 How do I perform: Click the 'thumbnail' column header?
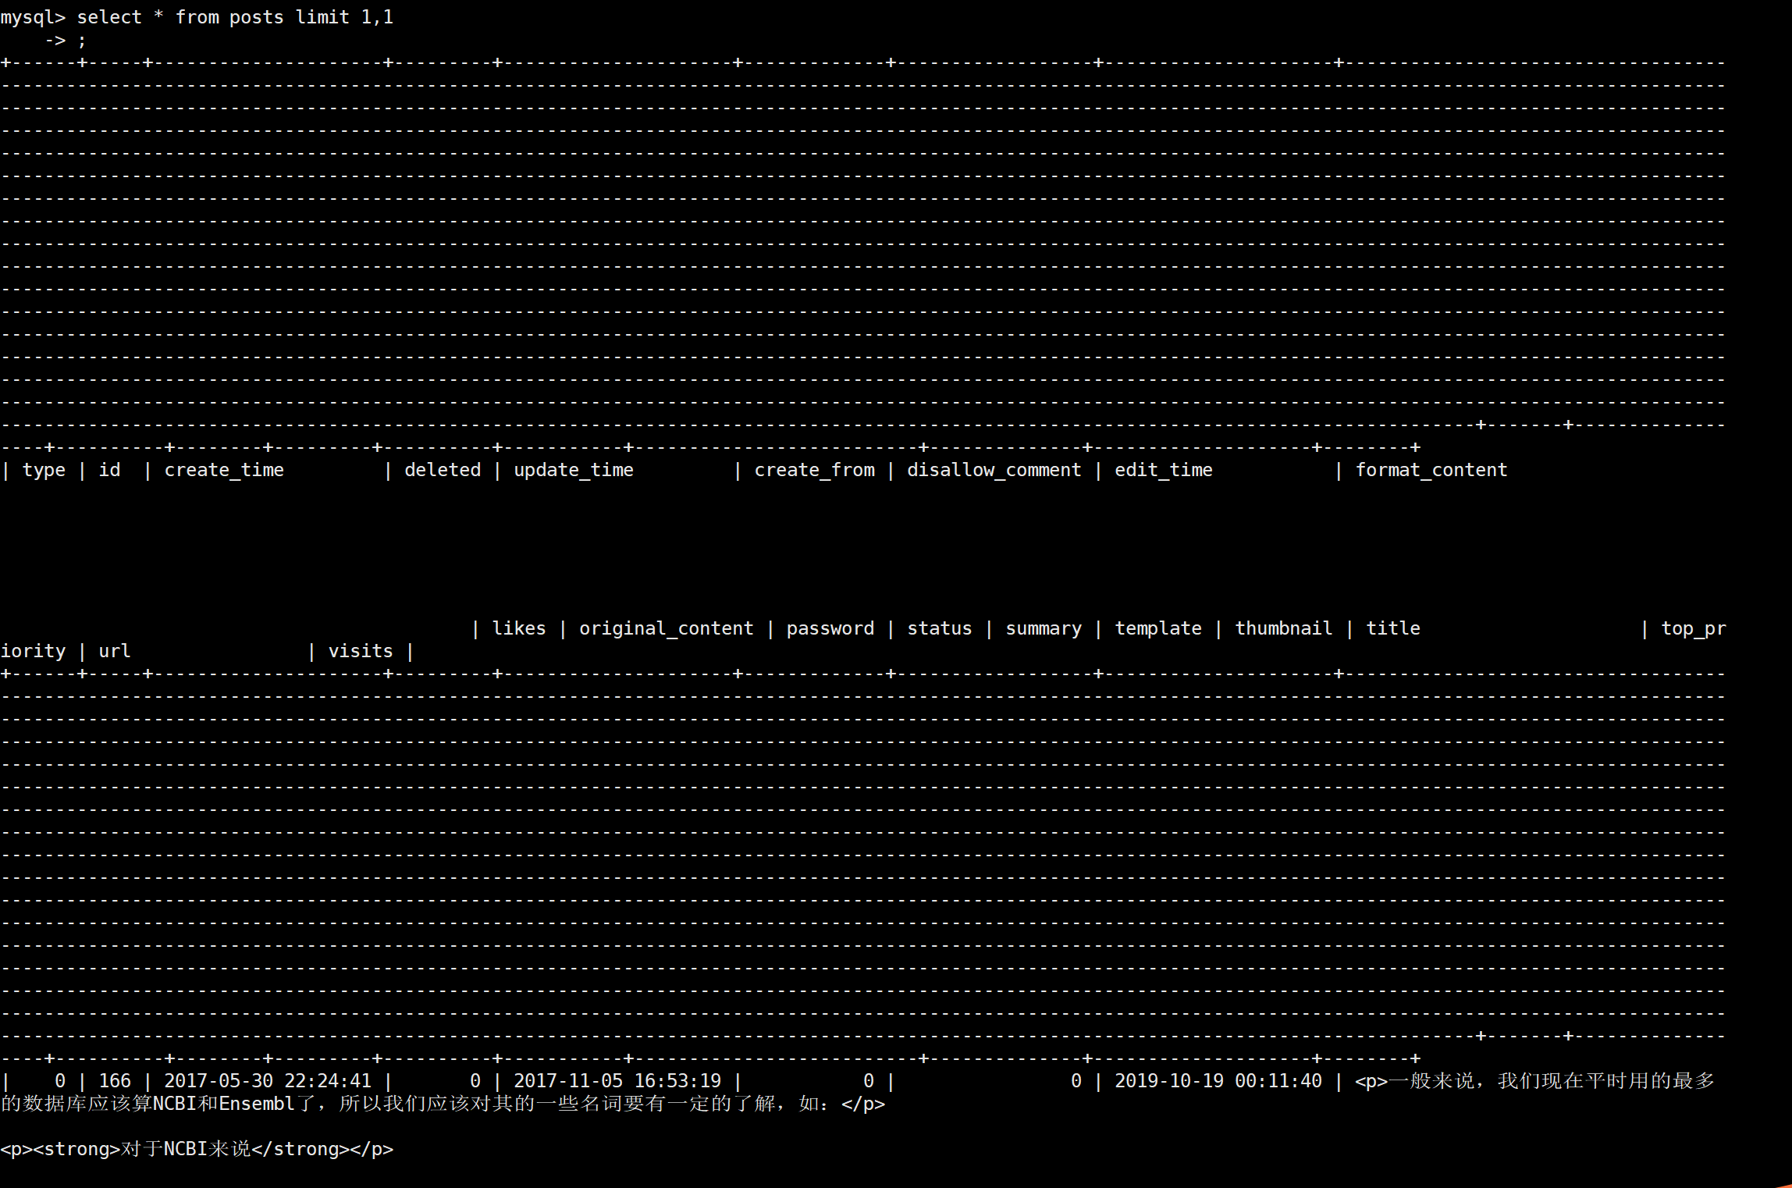coord(1284,628)
